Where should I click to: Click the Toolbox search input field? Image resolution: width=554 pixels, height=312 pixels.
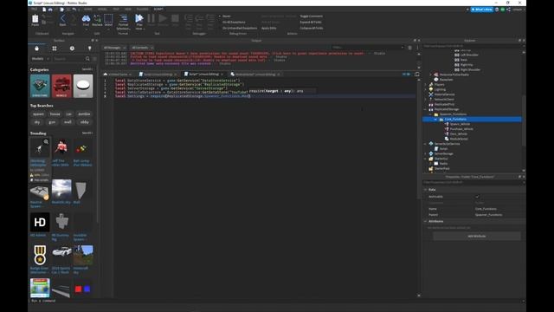(x=69, y=59)
